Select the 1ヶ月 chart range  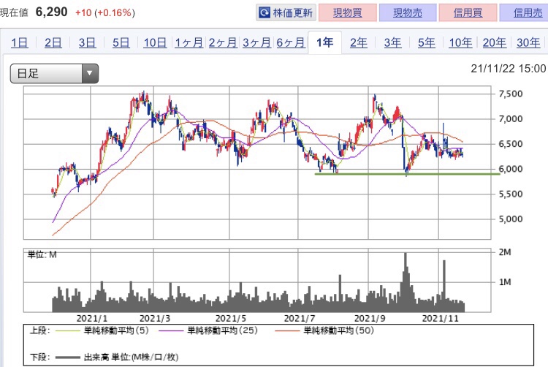pos(189,42)
